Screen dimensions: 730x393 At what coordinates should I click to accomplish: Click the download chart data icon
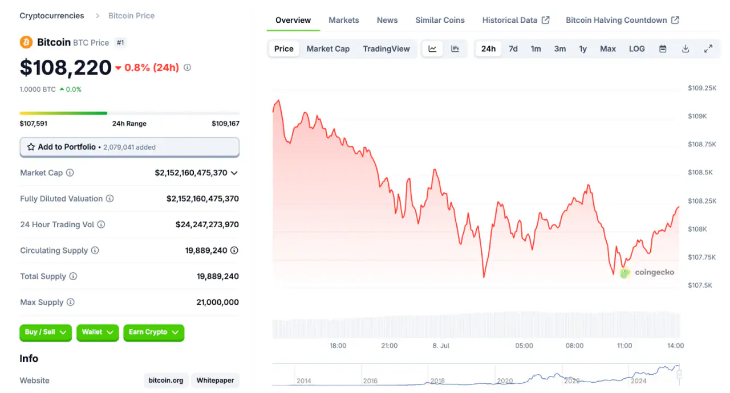(x=686, y=49)
